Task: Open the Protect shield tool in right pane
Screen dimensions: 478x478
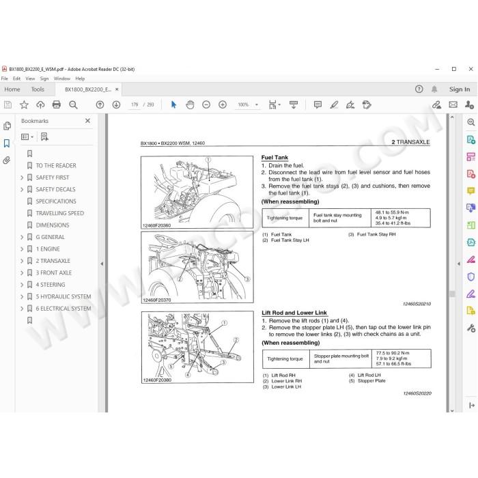Action: click(471, 277)
